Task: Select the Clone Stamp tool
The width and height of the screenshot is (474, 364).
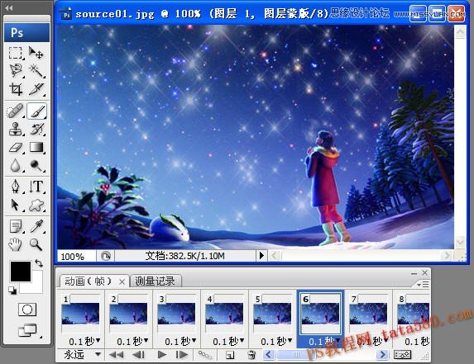Action: coord(16,129)
